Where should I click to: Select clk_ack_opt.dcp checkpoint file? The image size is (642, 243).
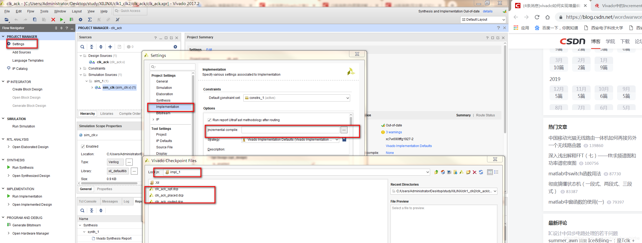(166, 189)
